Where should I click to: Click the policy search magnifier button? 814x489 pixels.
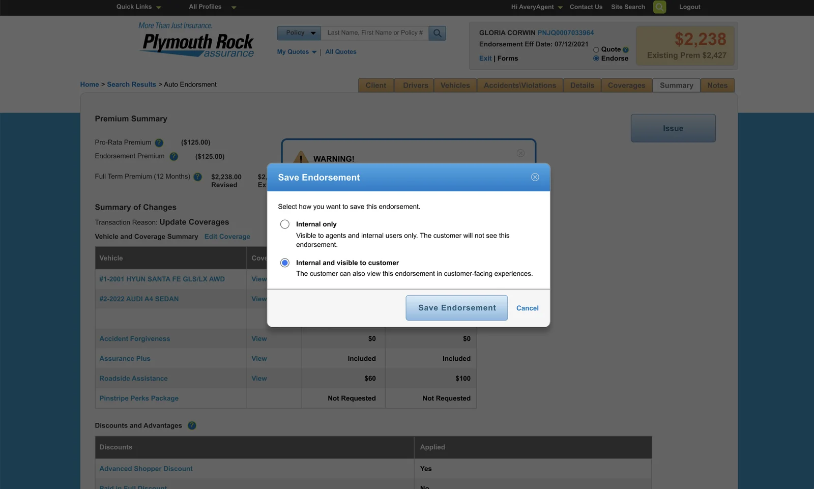[437, 33]
